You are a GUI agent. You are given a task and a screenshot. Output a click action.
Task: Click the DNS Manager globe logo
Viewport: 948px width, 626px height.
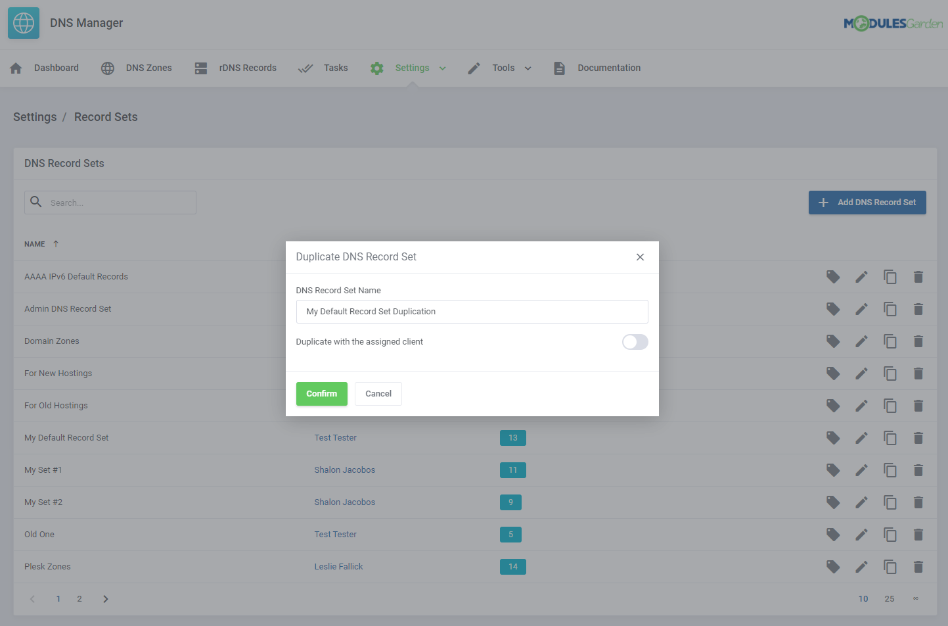(23, 22)
